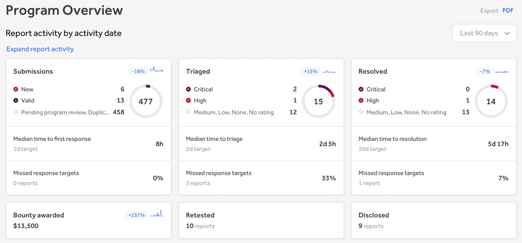The width and height of the screenshot is (522, 243).
Task: Click the -18% Submissions change badge
Action: [138, 71]
